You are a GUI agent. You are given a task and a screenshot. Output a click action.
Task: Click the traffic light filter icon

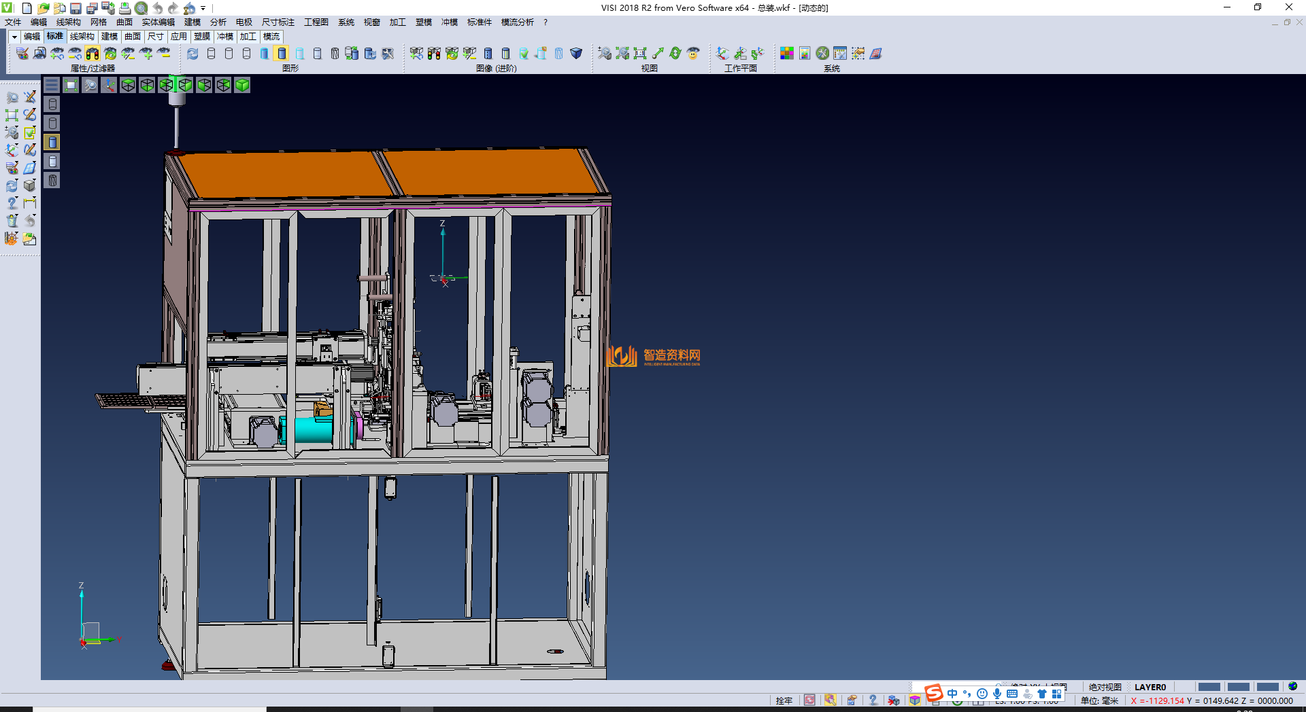93,54
